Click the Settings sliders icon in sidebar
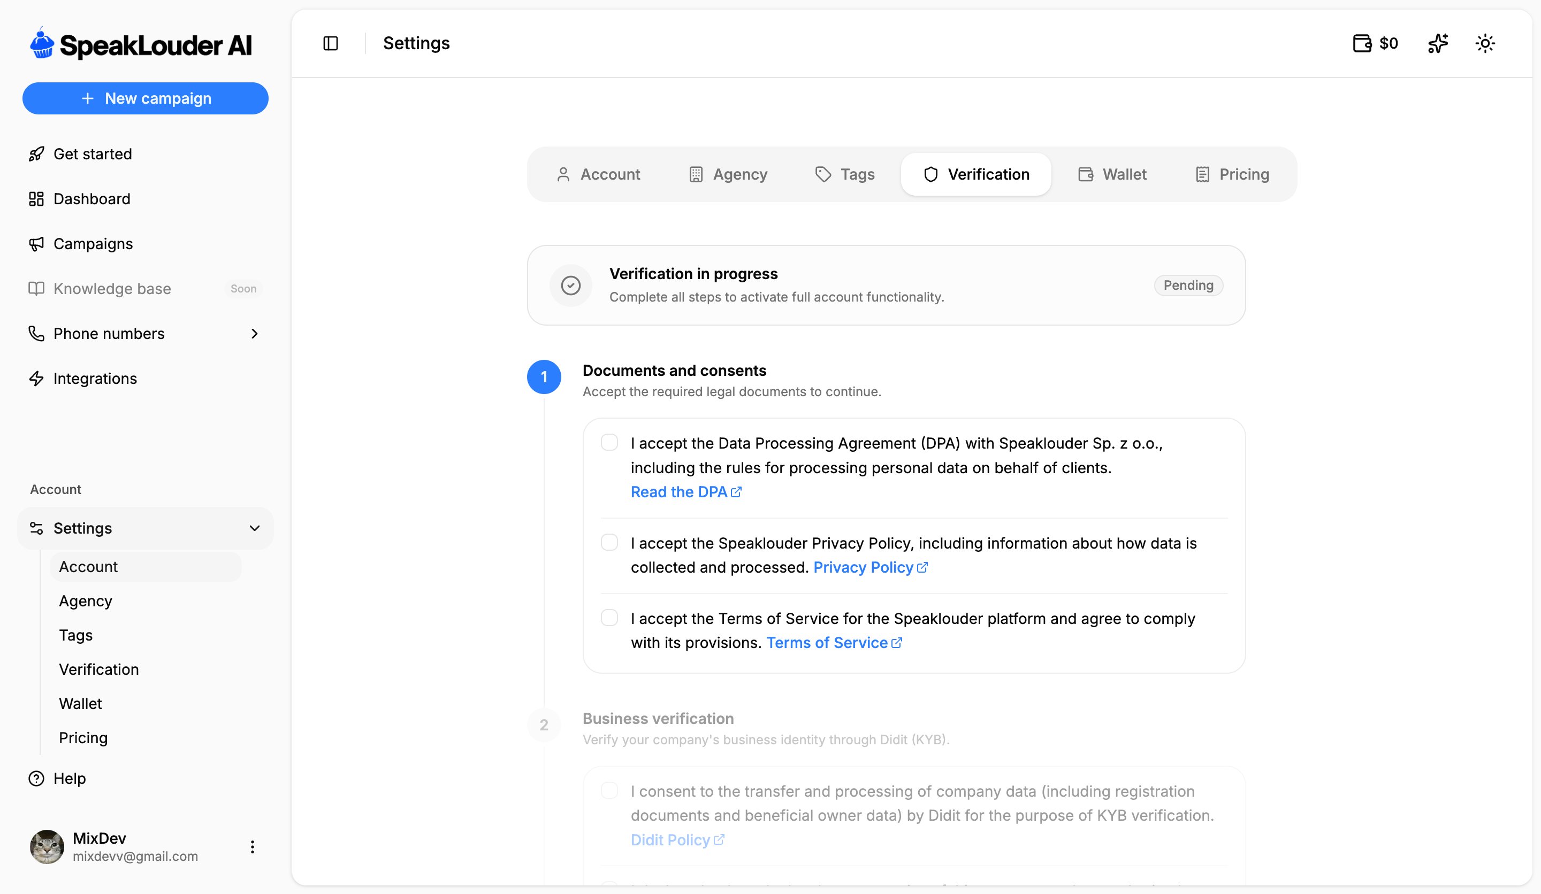Screen dimensions: 1541x894 [36, 528]
